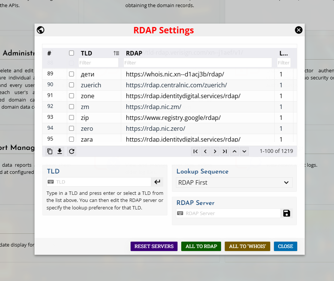Image resolution: width=334 pixels, height=281 pixels.
Task: Go to next page of results
Action: (215, 151)
